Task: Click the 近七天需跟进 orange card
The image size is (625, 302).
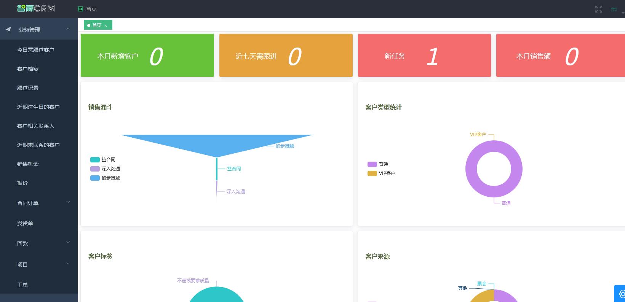Action: click(286, 56)
